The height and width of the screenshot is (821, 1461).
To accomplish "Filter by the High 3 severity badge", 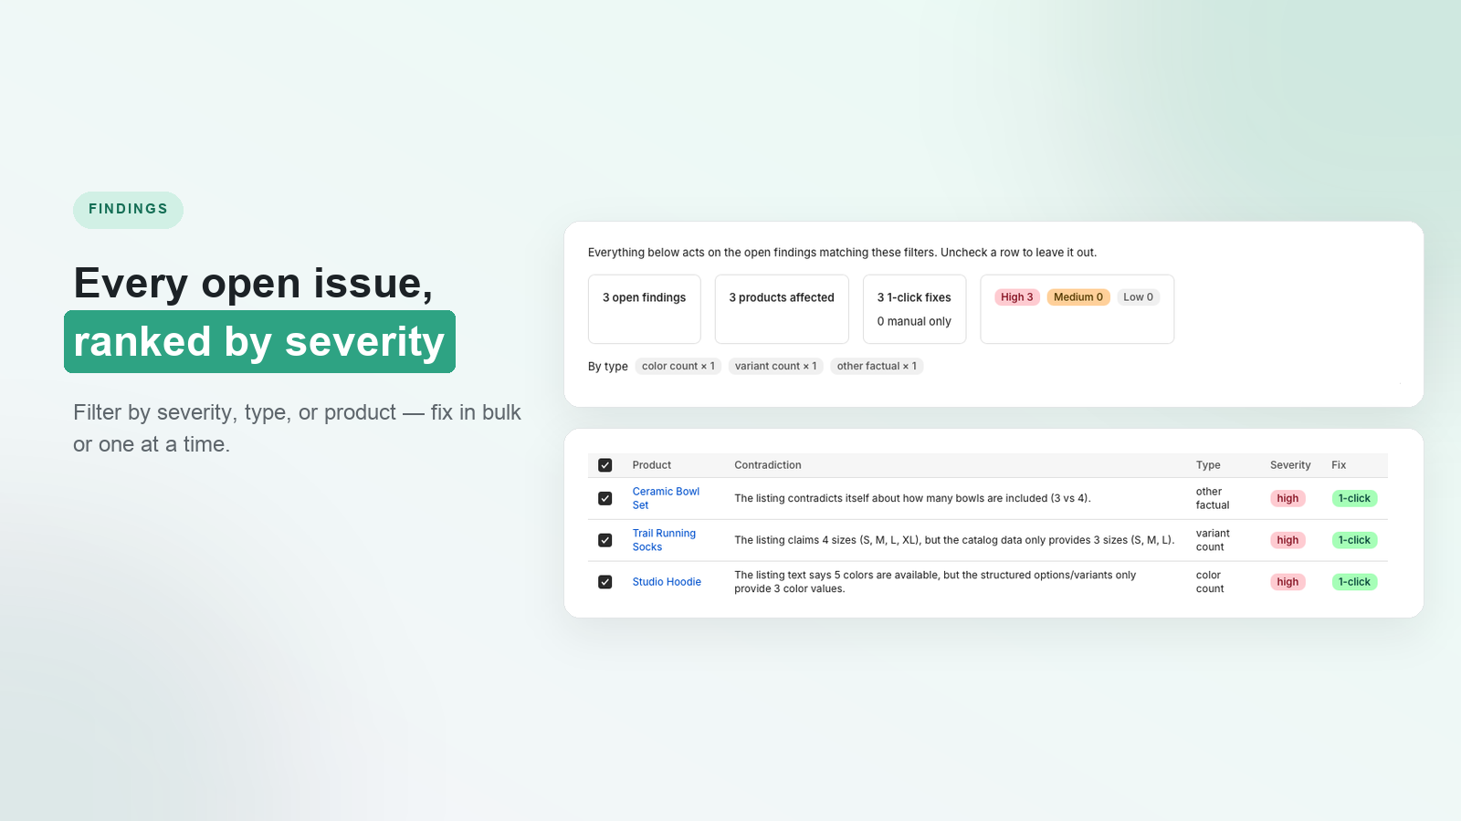I will 1017,297.
